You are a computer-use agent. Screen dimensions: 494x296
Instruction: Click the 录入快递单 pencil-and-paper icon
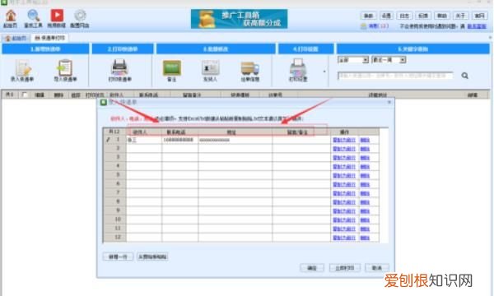(x=23, y=67)
